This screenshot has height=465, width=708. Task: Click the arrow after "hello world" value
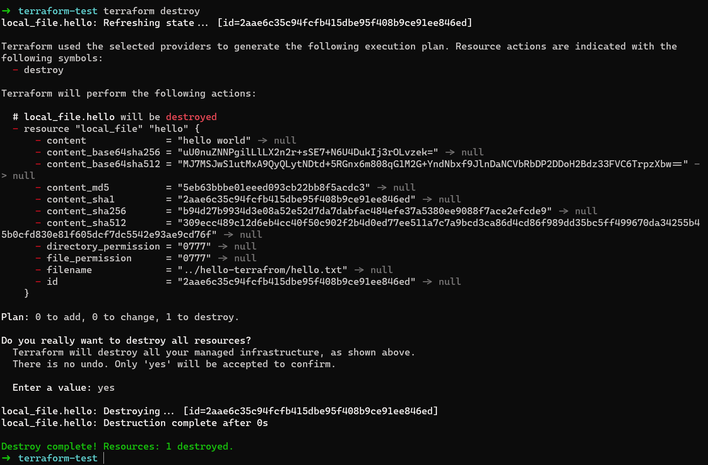click(263, 140)
